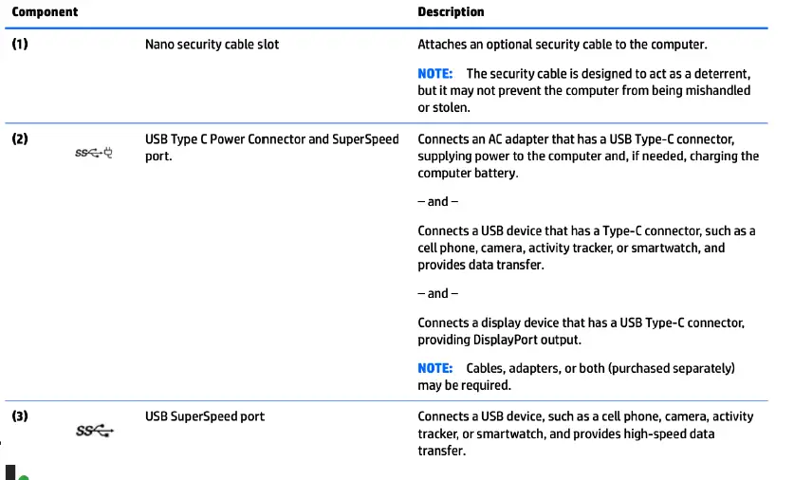Click the USB SuperSpeed port label
Screen dimensions: 794x480
pyautogui.click(x=205, y=416)
